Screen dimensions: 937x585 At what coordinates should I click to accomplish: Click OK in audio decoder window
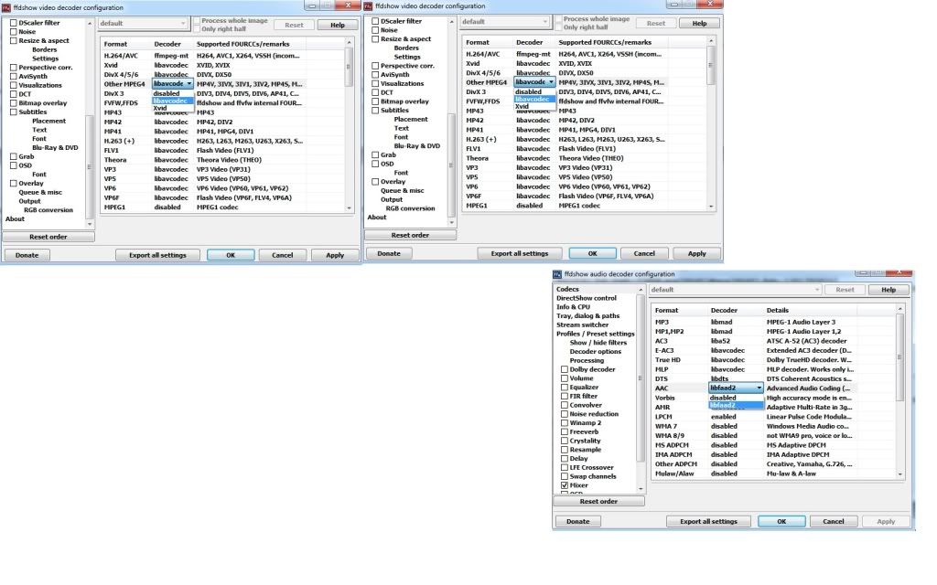(x=781, y=521)
